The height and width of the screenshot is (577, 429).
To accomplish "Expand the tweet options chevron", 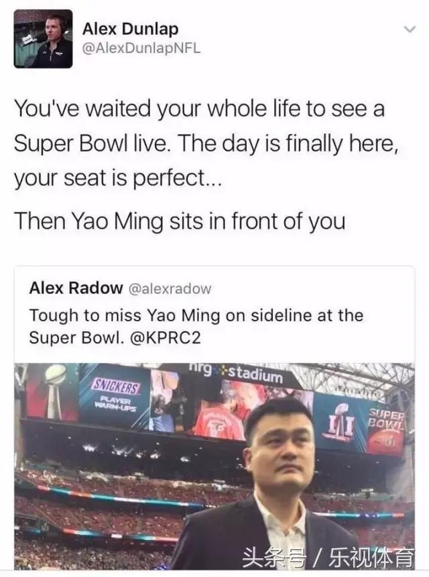I will (410, 29).
